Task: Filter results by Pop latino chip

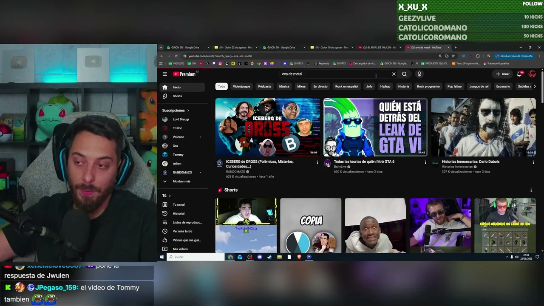Action: point(454,86)
